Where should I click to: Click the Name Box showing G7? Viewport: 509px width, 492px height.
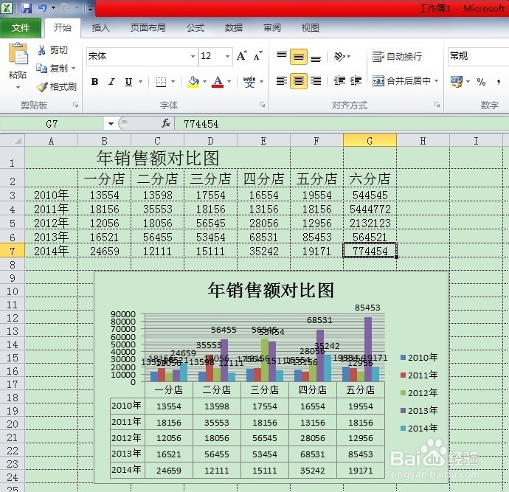pyautogui.click(x=52, y=124)
